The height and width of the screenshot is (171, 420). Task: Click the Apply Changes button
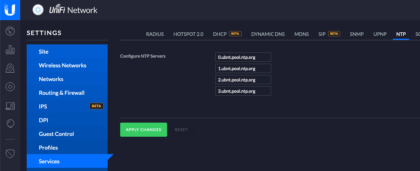click(144, 129)
